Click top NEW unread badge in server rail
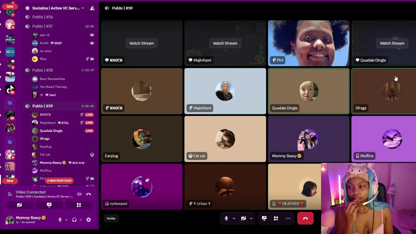 [10, 6]
